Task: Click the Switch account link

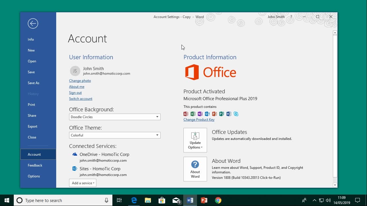Action: (81, 99)
